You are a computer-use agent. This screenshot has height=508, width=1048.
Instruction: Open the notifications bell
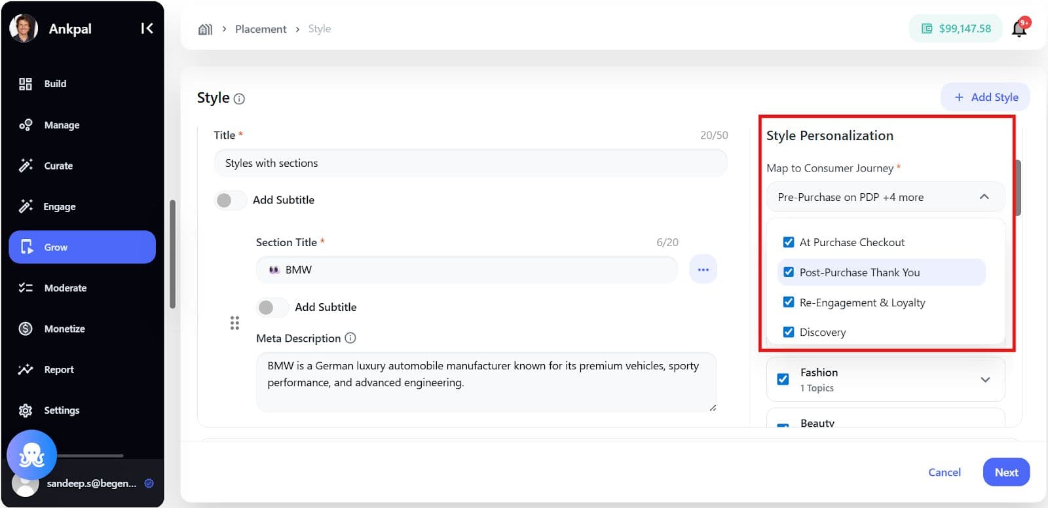(x=1019, y=28)
